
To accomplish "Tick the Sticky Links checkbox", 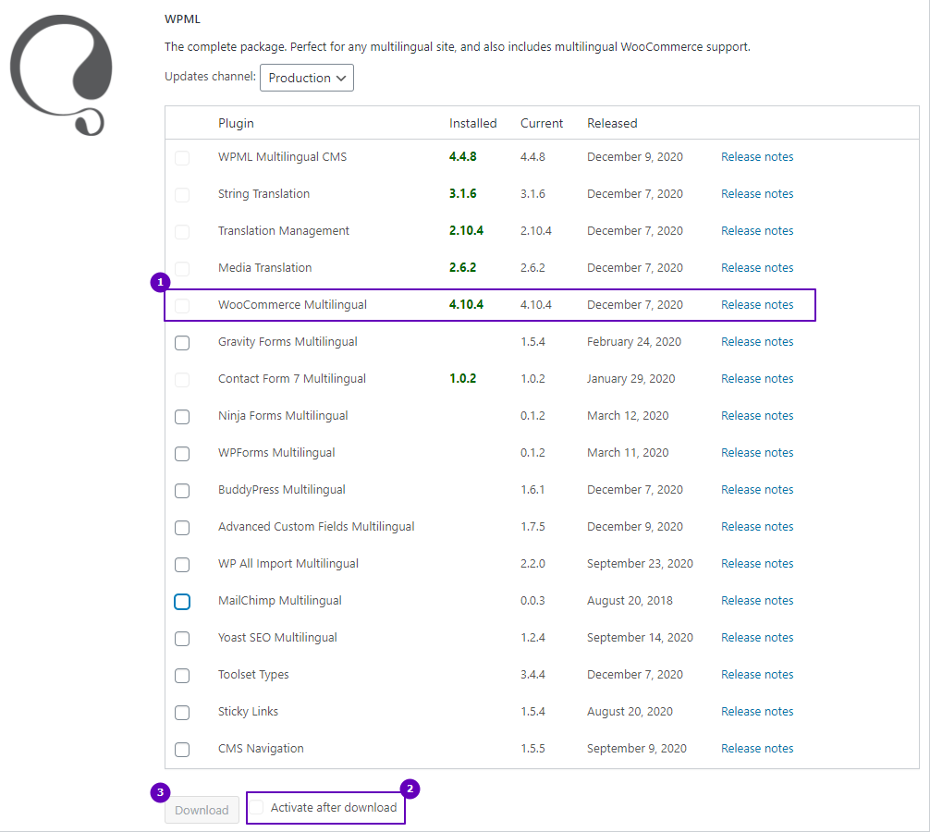I will pyautogui.click(x=182, y=712).
